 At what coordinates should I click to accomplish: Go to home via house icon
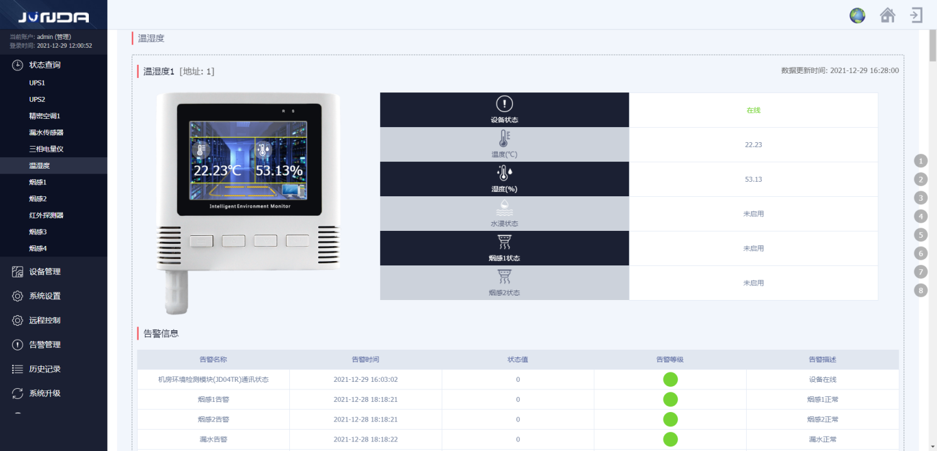pos(887,15)
